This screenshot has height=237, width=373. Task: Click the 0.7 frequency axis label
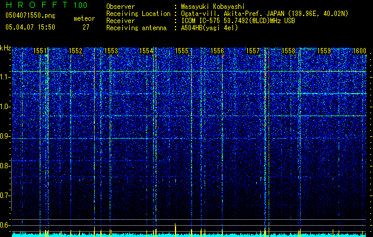coord(5,196)
